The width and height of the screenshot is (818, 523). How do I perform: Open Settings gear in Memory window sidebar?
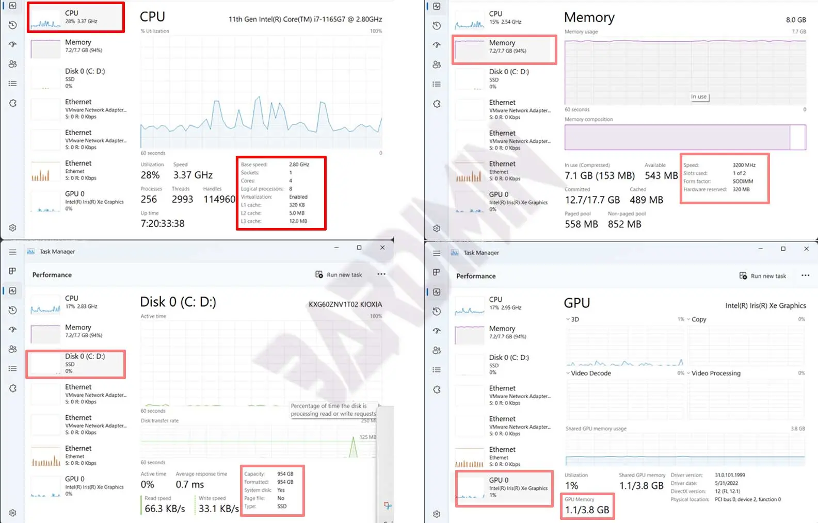click(437, 228)
